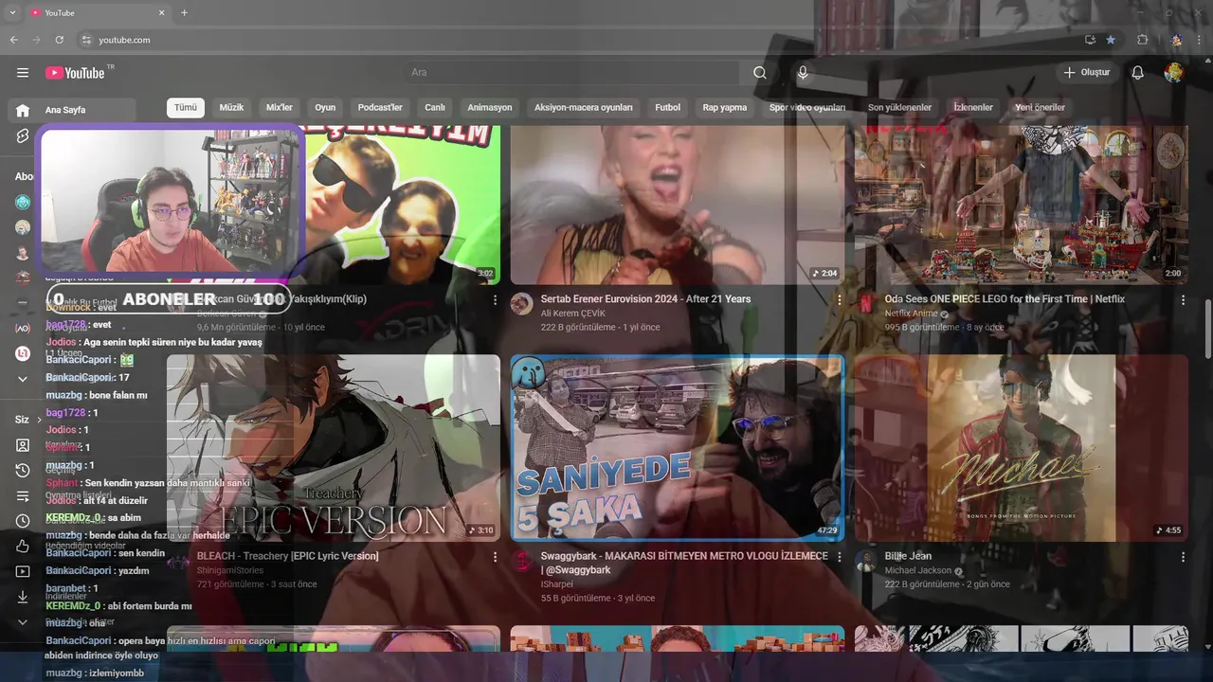The height and width of the screenshot is (682, 1213).
Task: View site information icon beside youtube.com
Action: coord(86,40)
